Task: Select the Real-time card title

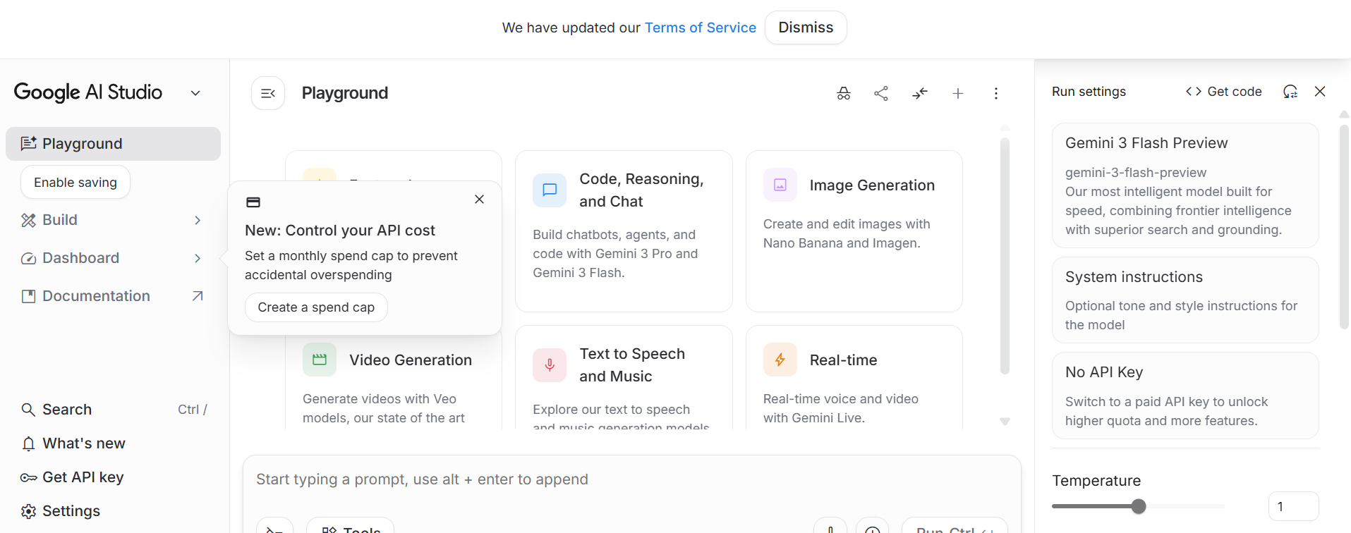Action: (844, 360)
